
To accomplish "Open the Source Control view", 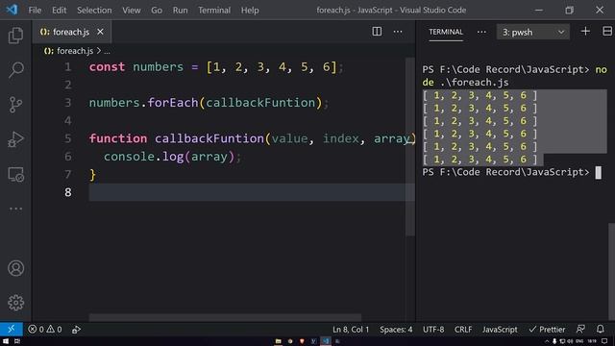I will tap(15, 105).
